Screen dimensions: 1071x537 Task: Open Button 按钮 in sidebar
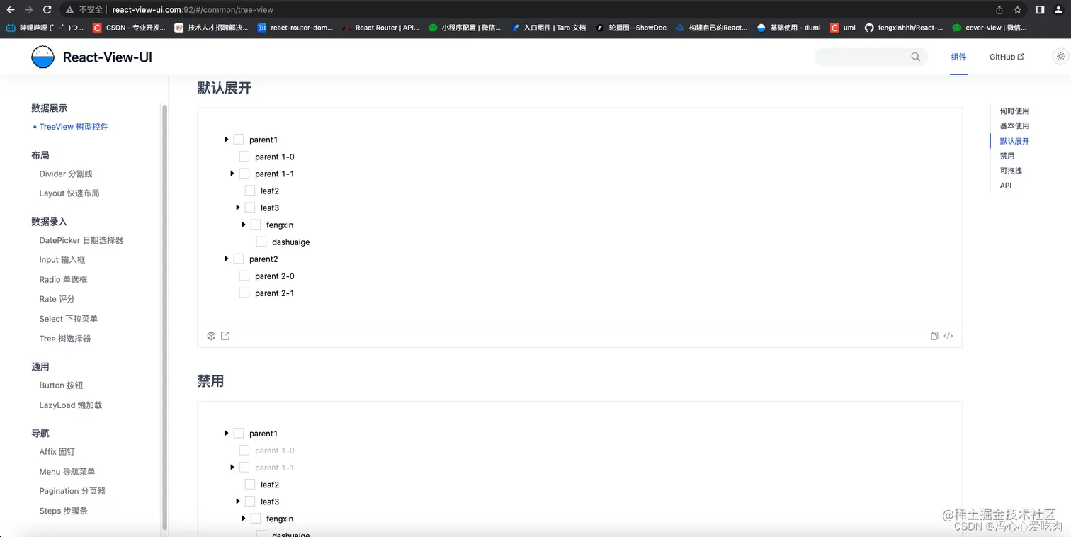[x=62, y=385]
